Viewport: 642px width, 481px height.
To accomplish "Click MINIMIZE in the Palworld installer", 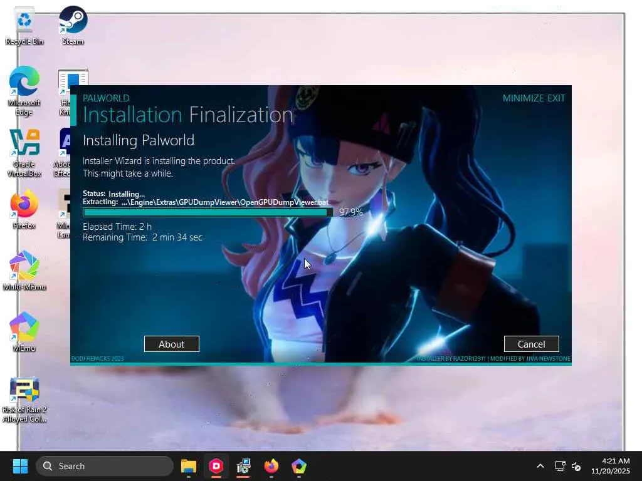I will click(523, 98).
